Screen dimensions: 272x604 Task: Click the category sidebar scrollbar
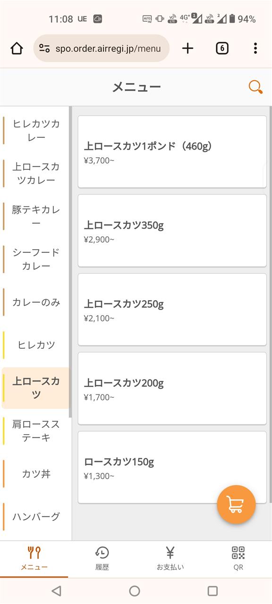[x=70, y=262]
